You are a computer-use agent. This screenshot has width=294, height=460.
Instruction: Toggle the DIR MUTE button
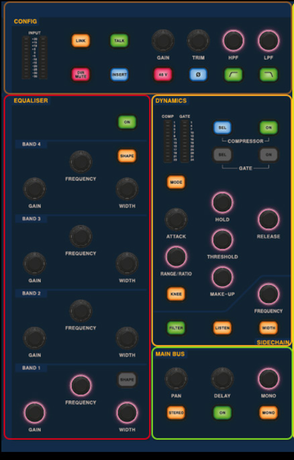click(x=81, y=75)
